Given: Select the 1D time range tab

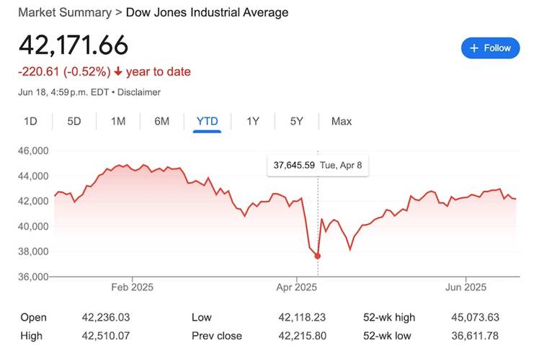Looking at the screenshot, I should 30,121.
